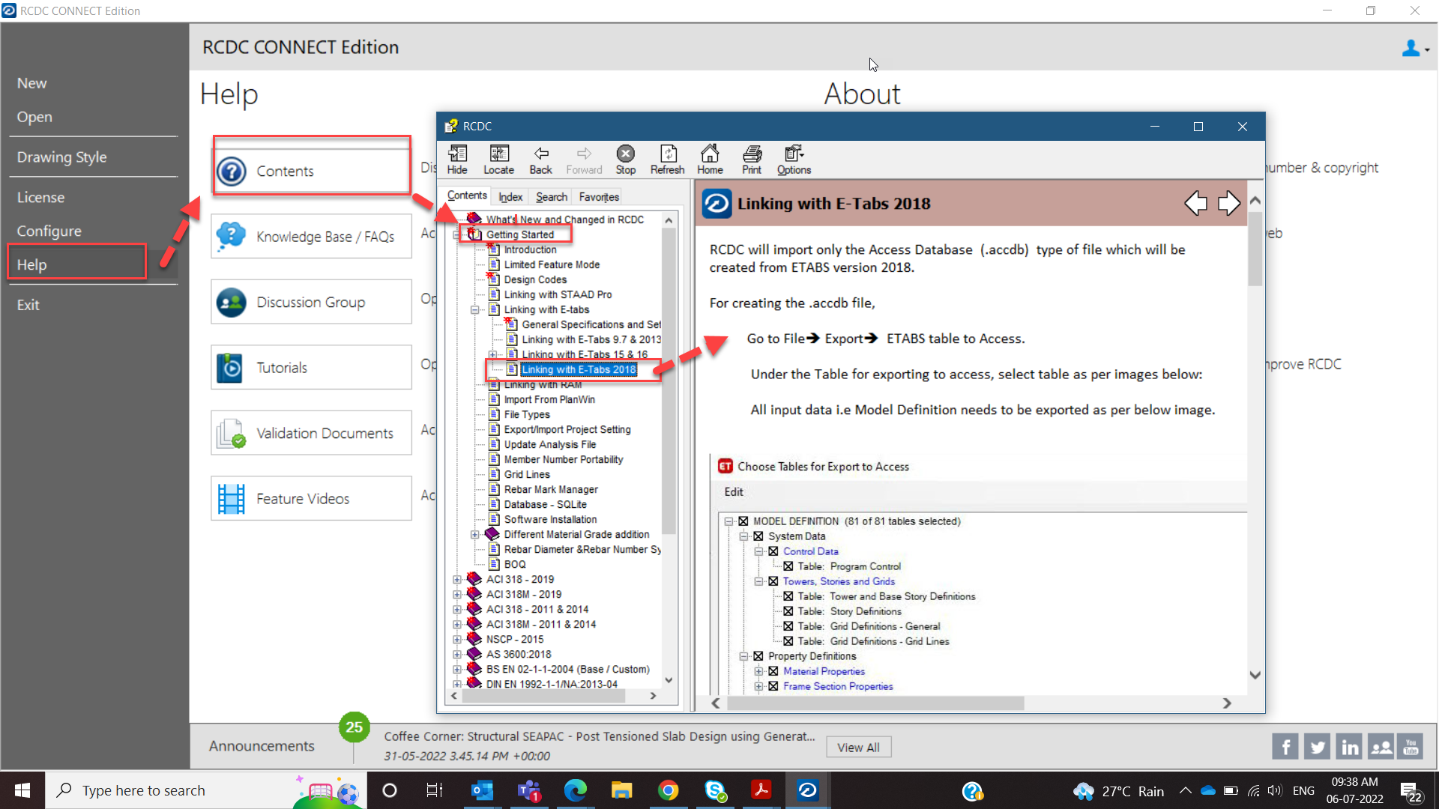Expand the NSCP - 2015 node
This screenshot has width=1439, height=809.
pos(457,640)
